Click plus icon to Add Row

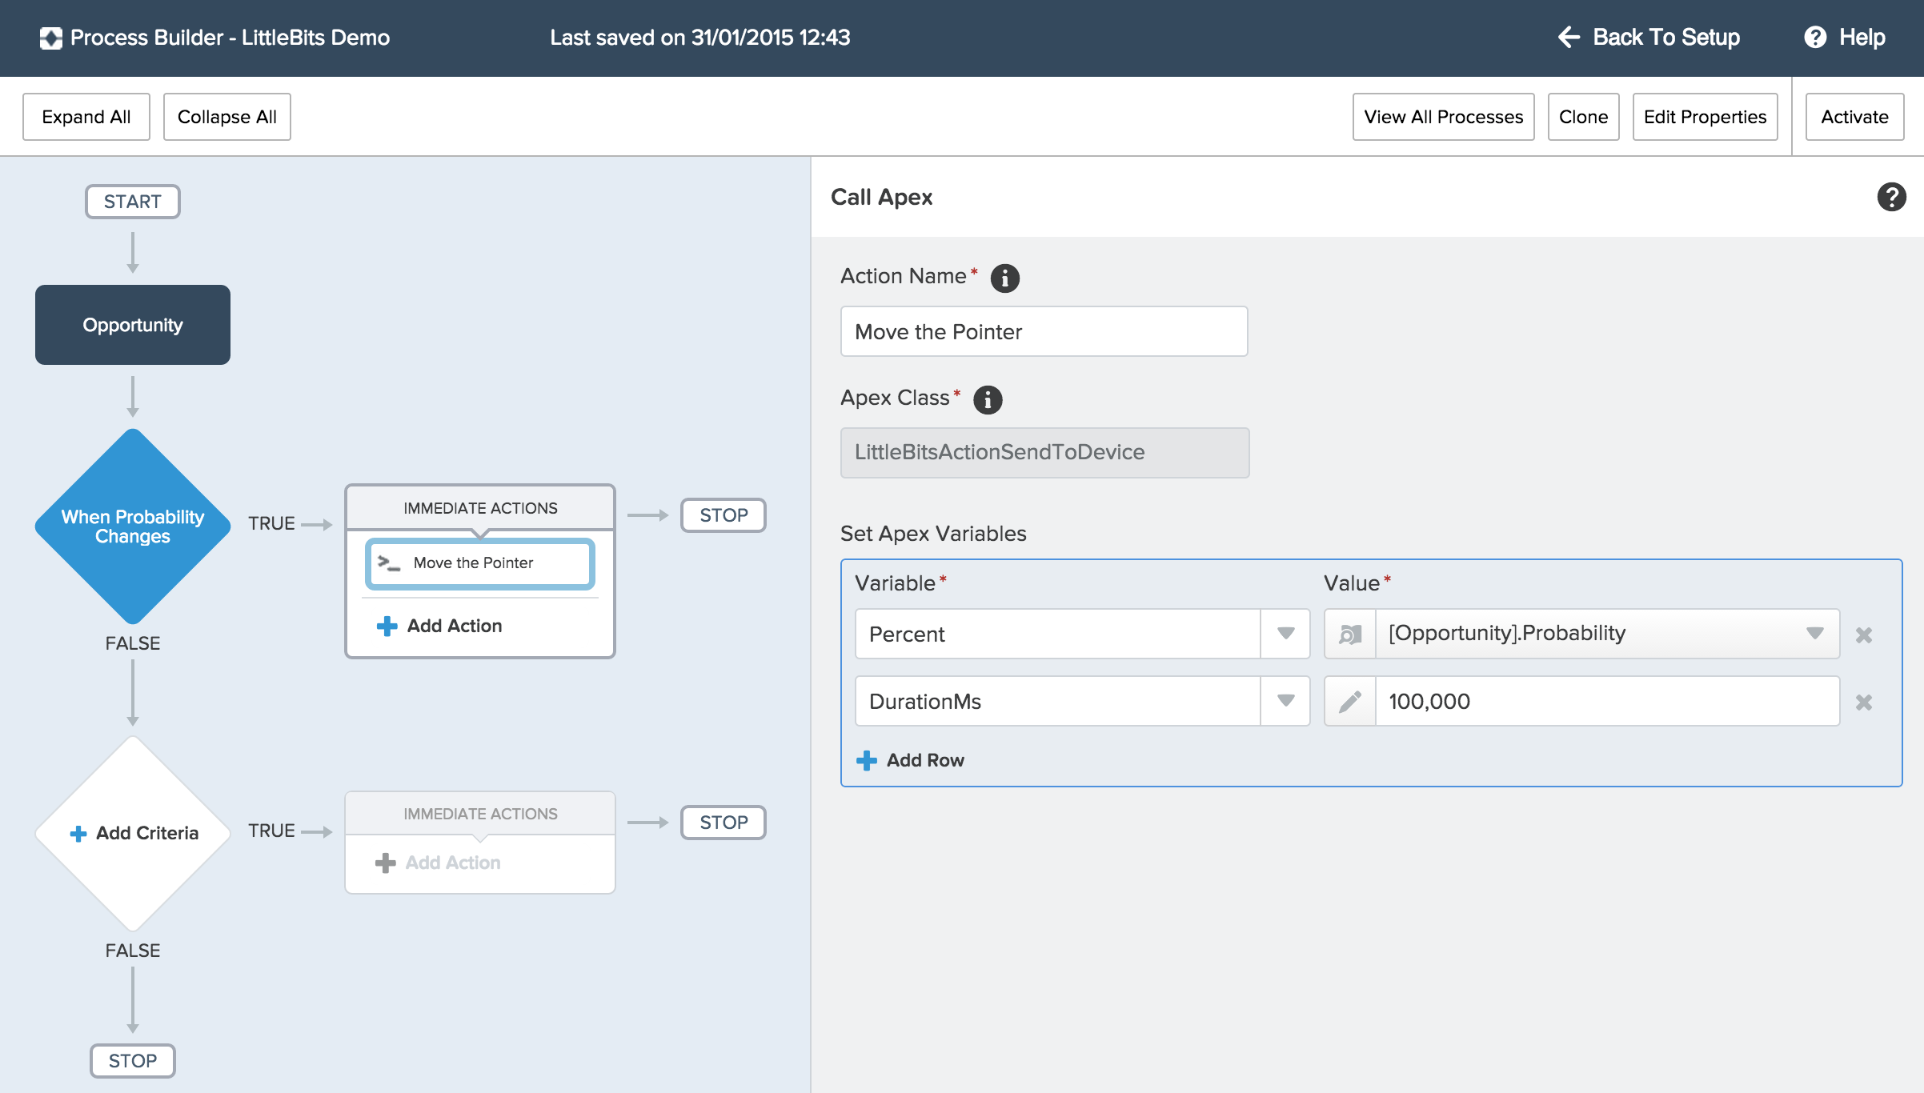(x=866, y=760)
